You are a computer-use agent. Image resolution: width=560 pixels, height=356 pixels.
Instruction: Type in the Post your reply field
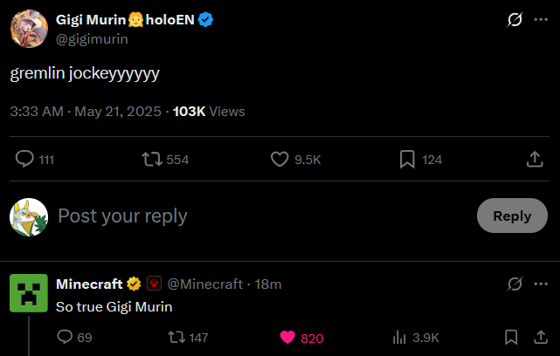[262, 216]
